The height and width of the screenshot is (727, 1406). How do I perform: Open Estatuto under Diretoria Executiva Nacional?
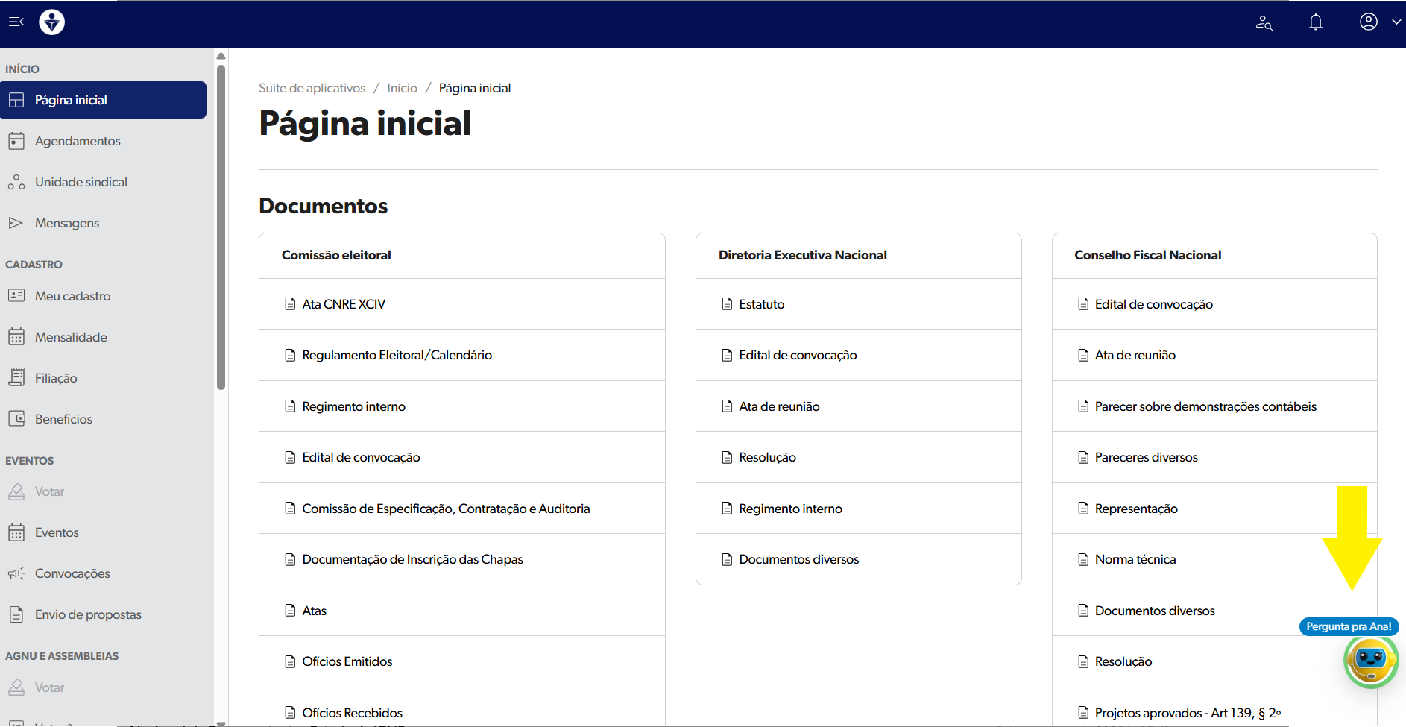click(x=761, y=304)
